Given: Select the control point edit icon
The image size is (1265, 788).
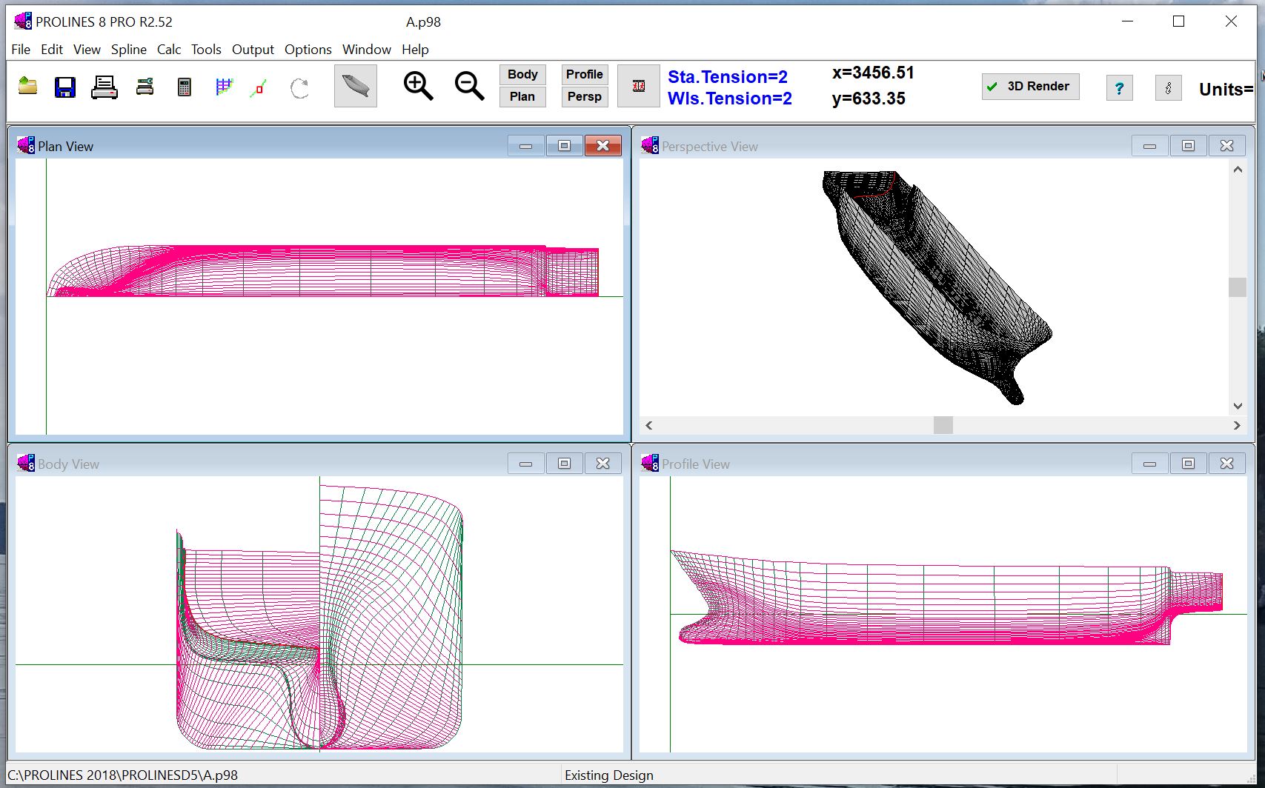Looking at the screenshot, I should click(259, 88).
